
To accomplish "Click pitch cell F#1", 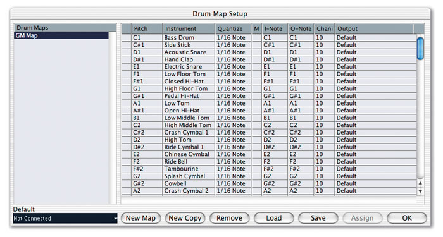I will point(147,82).
